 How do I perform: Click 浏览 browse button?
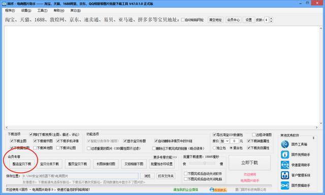(147, 176)
